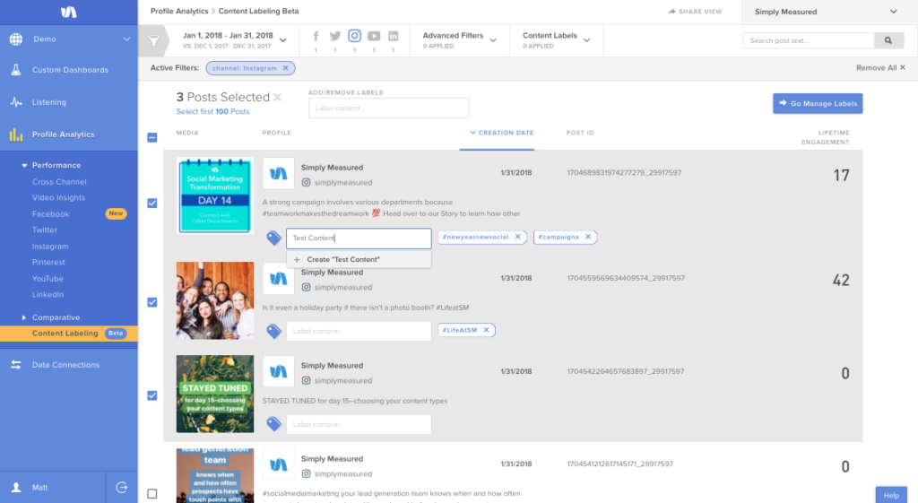918x503 pixels.
Task: Sort by Creation Date column
Action: tap(502, 133)
